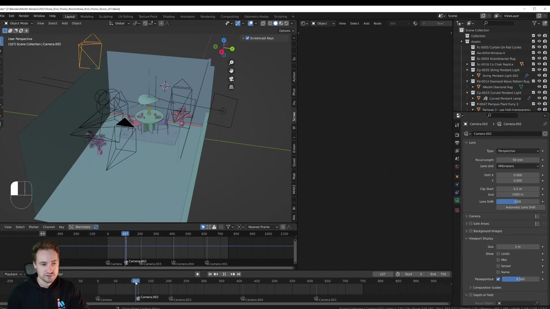Click the Options button in viewport
Viewport: 550px width, 309px height.
click(287, 31)
